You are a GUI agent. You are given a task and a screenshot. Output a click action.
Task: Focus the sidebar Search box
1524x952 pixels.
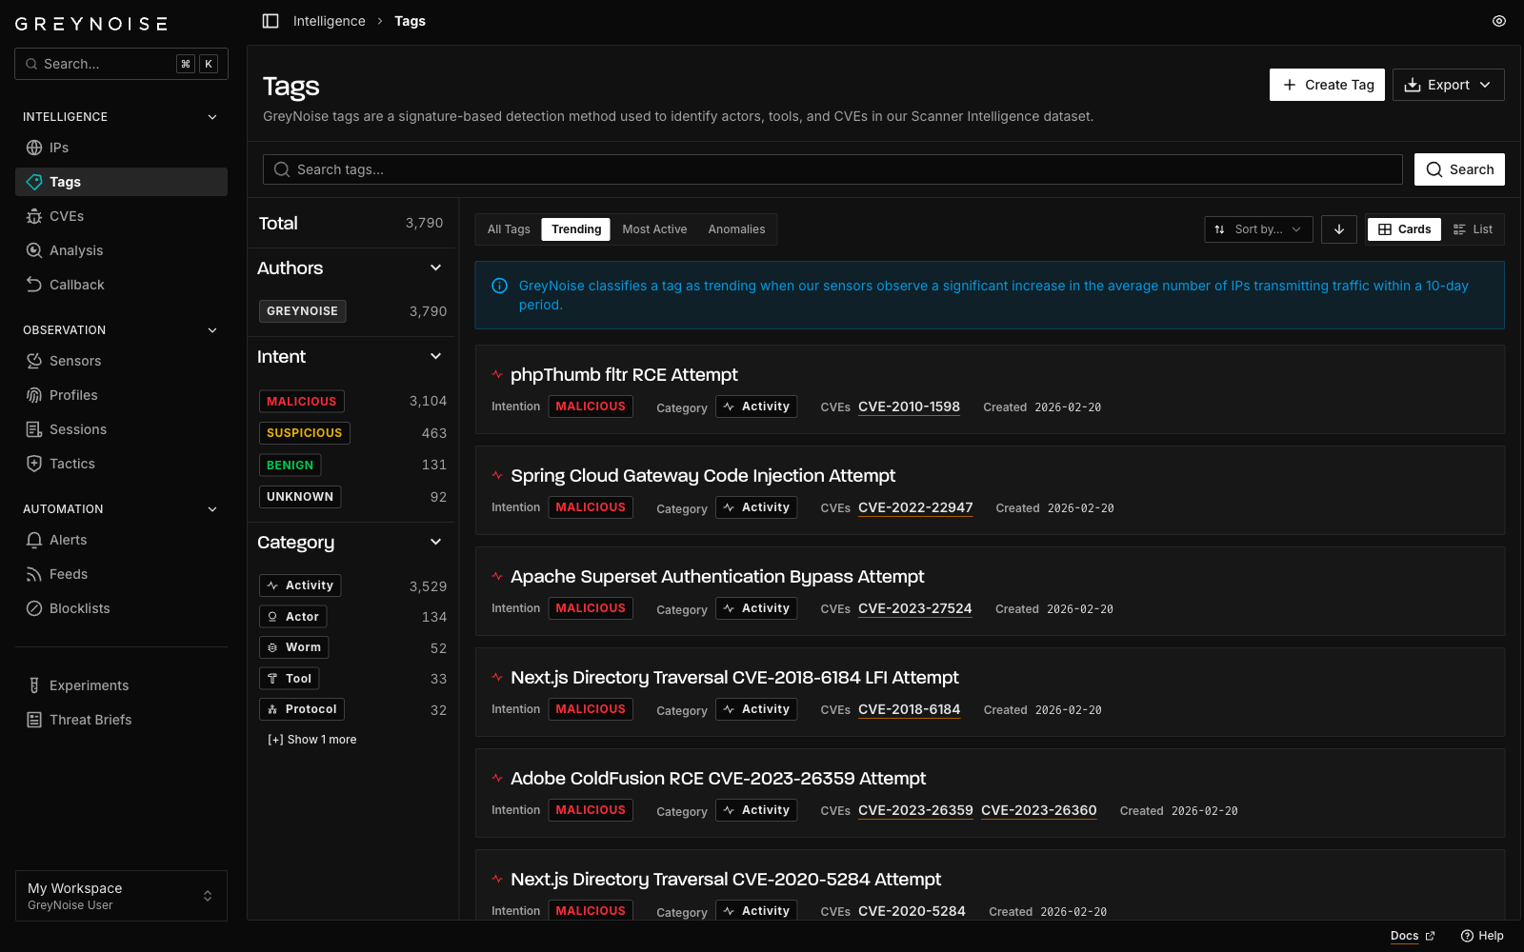click(121, 64)
